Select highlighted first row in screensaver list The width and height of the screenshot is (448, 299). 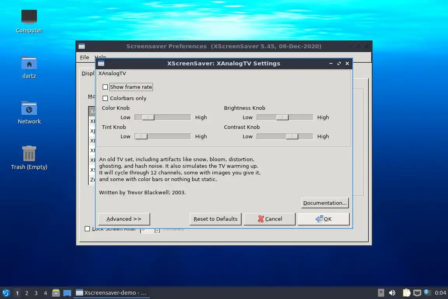click(x=92, y=111)
